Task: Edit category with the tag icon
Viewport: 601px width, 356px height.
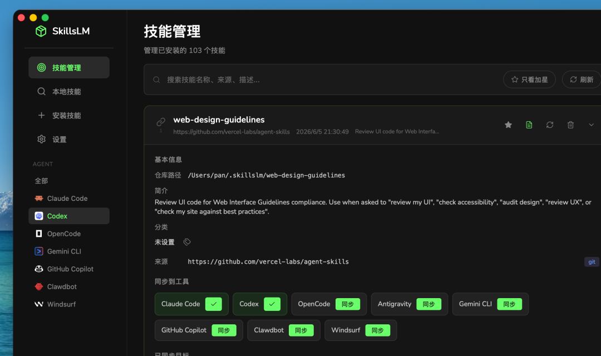Action: tap(187, 242)
